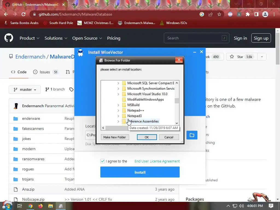Click the network icon in the system tray
Screen dimensions: 280x210
click(235, 206)
